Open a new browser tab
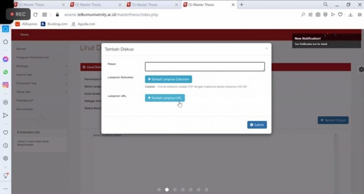Image resolution: width=364 pixels, height=194 pixels. point(242,5)
